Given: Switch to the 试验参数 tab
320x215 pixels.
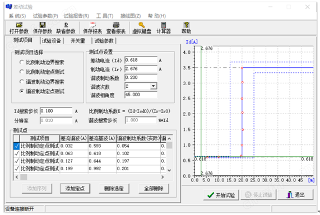Looking at the screenshot, I should click(104, 41).
